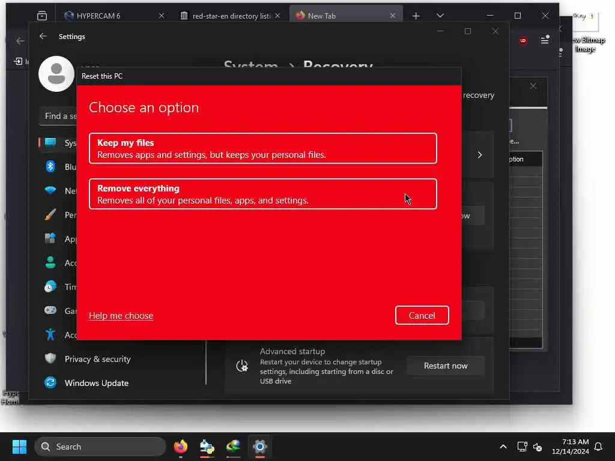Open Gaming settings via the controller icon
Viewport: 615px width, 461px height.
[x=50, y=310]
